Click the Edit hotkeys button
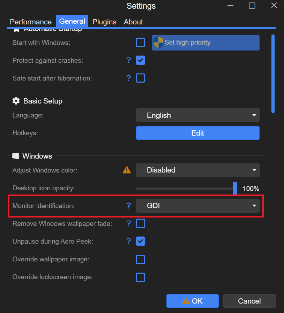This screenshot has width=284, height=313. pos(197,133)
